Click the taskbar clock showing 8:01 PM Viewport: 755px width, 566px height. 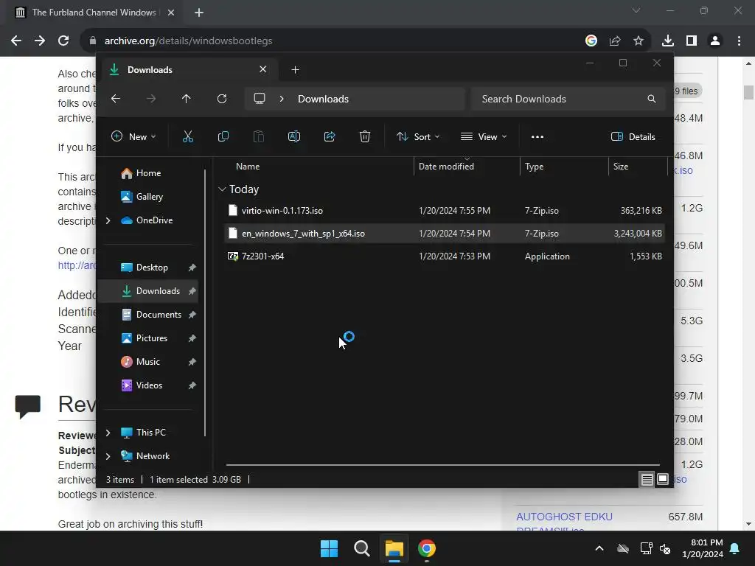tap(703, 548)
